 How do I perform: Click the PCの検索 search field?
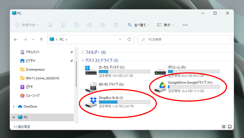[184, 39]
